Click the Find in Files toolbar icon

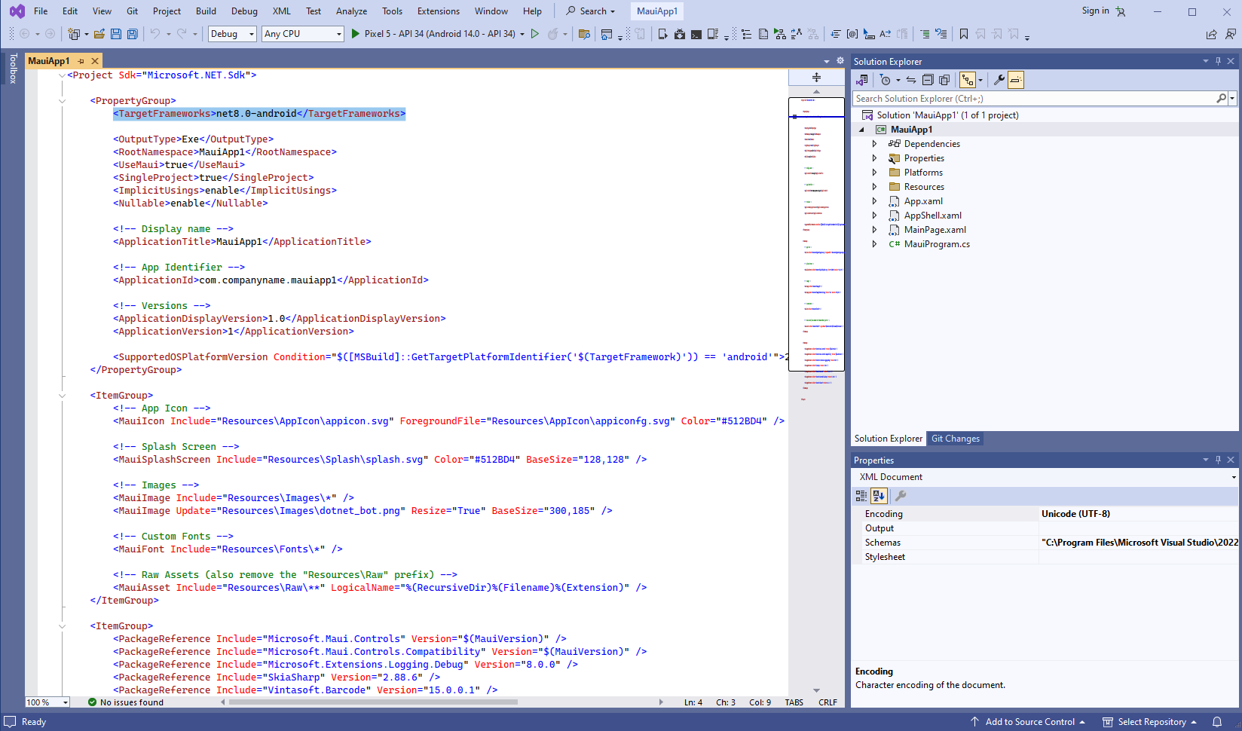[x=584, y=34]
